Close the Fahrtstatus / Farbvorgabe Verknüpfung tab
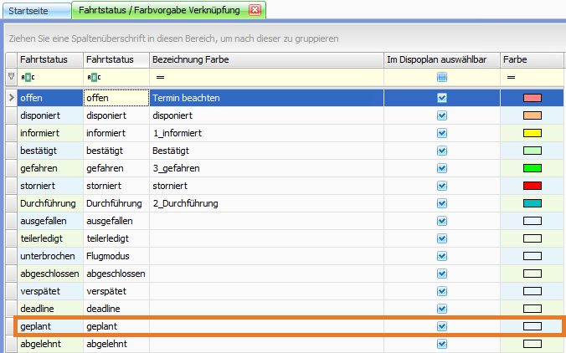566x353 pixels. 255,10
